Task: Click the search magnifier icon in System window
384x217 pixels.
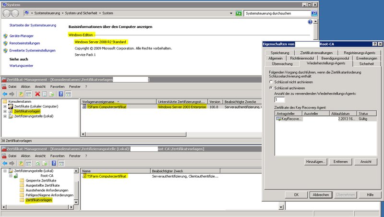Action: (x=314, y=13)
